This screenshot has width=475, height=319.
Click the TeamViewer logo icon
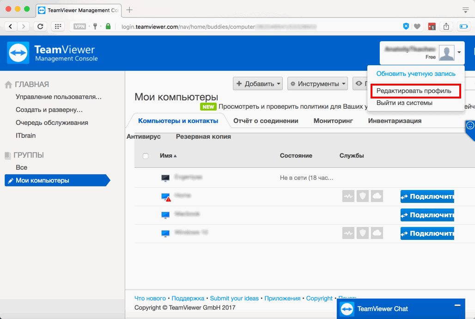coord(18,53)
